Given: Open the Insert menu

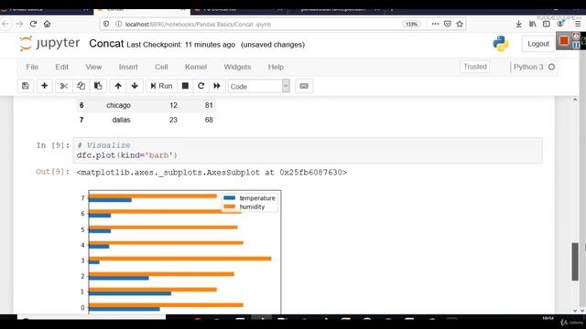Looking at the screenshot, I should [128, 67].
